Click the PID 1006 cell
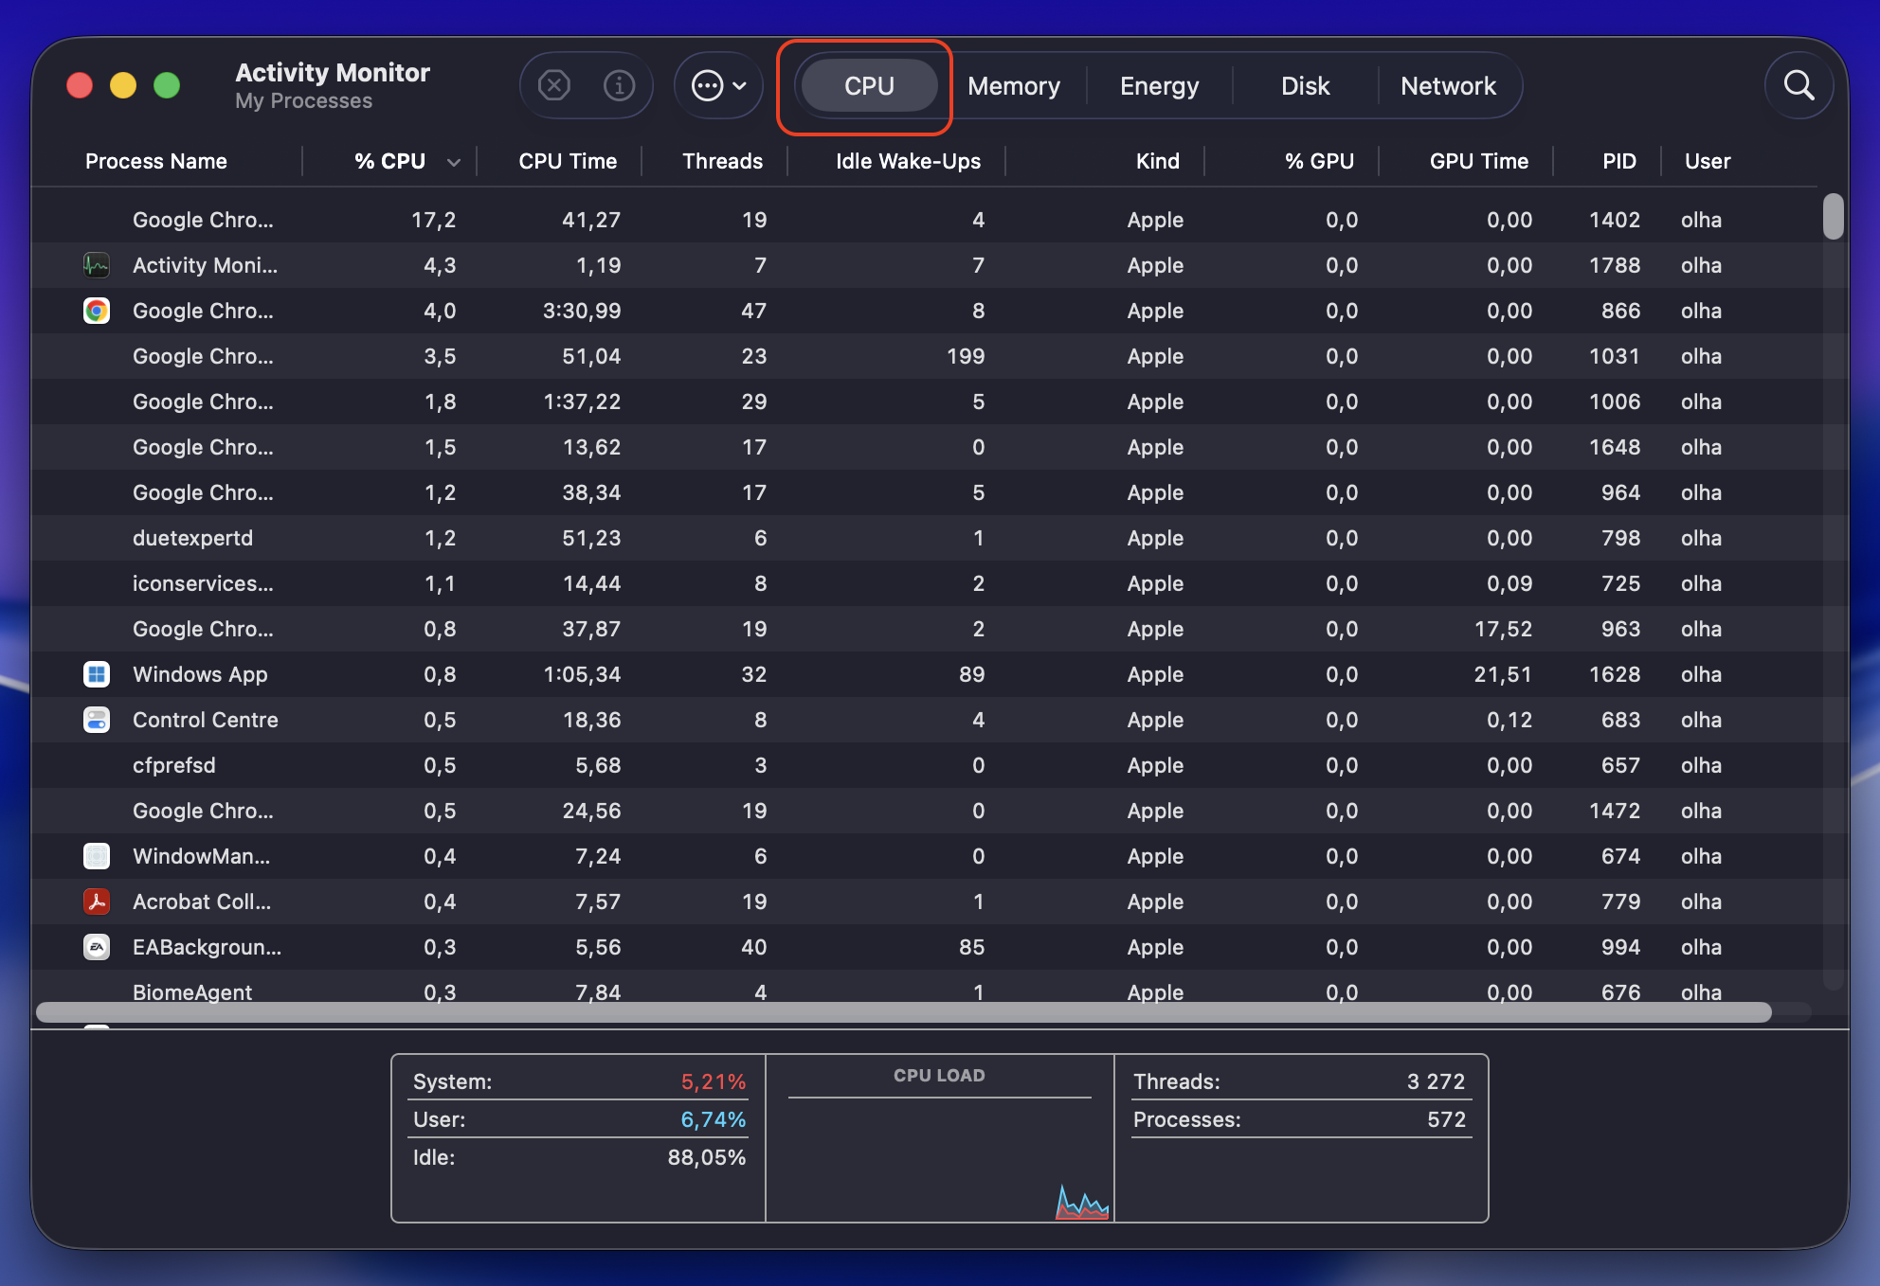The image size is (1880, 1286). click(x=1615, y=402)
